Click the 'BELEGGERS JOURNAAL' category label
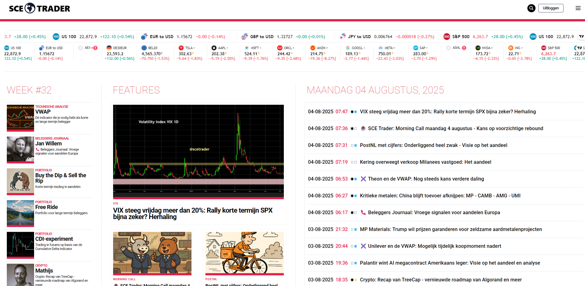Screen dimensions: 585x286 (x=52, y=139)
